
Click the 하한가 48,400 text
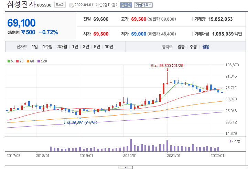coord(162,34)
